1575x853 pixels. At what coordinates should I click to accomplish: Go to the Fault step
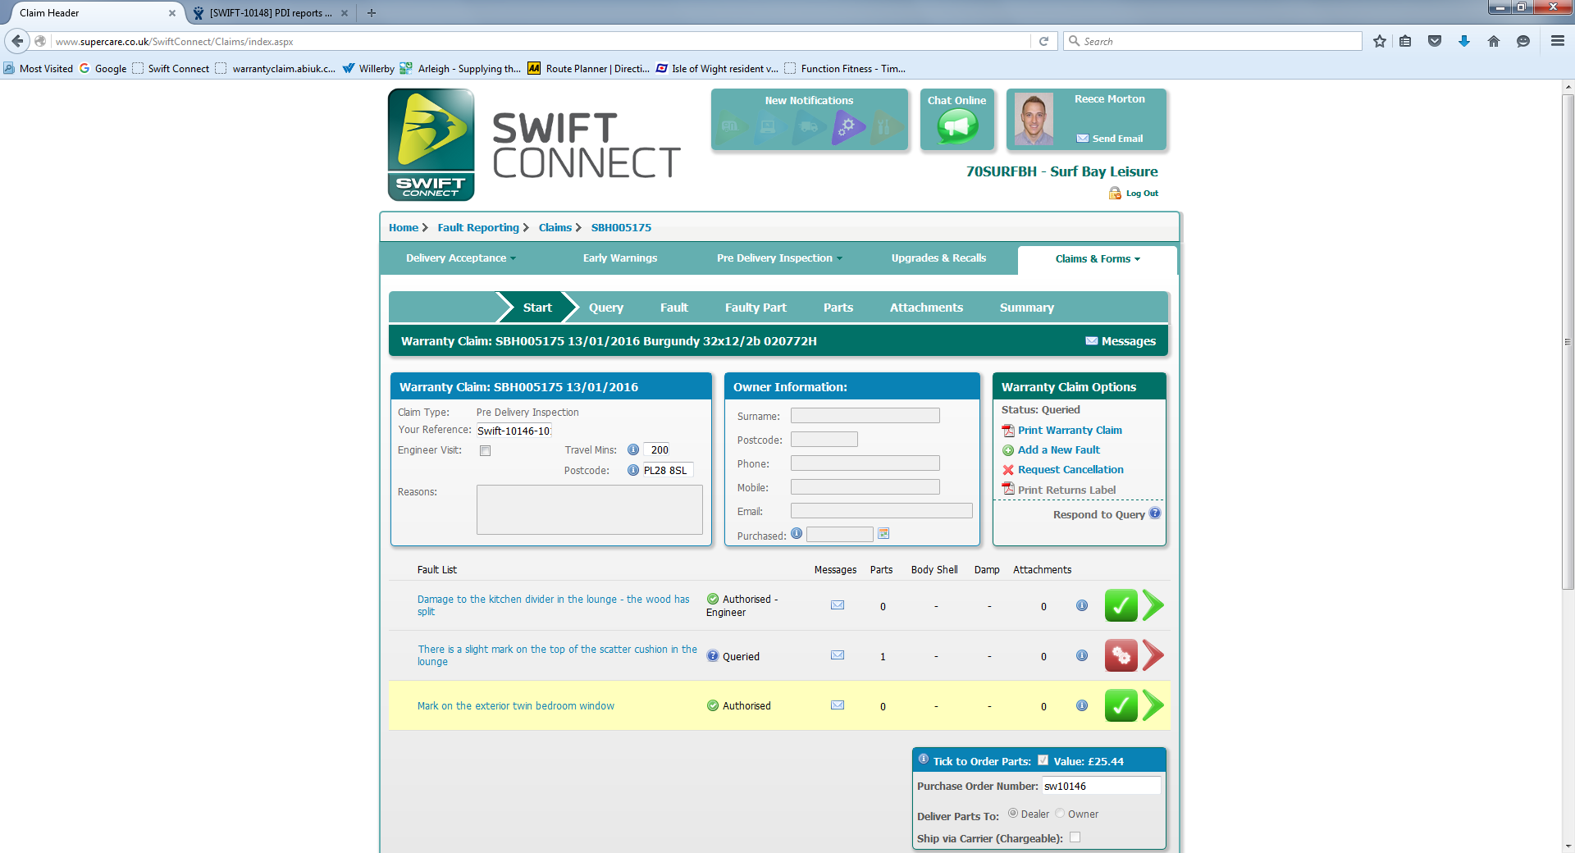674,308
